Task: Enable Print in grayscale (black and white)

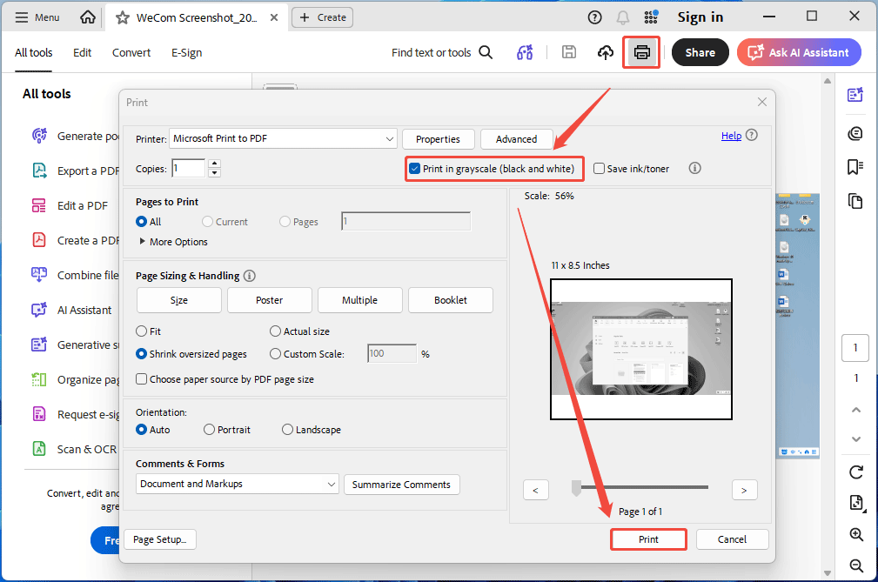Action: click(415, 169)
